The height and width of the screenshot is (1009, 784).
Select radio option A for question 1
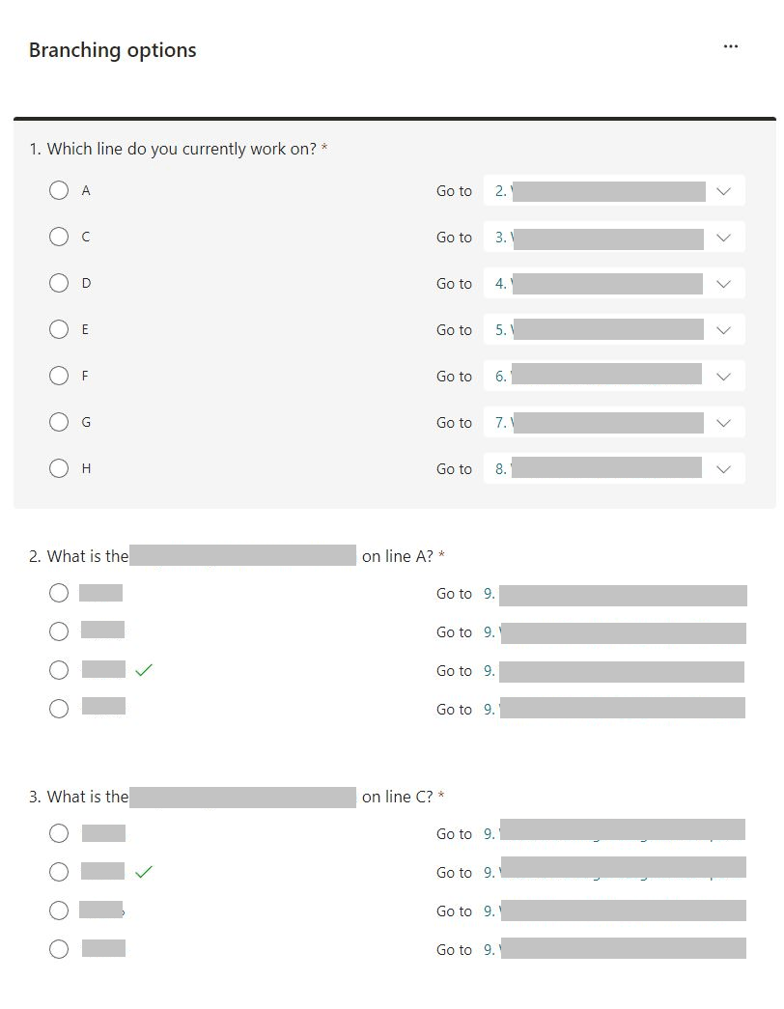(x=59, y=190)
